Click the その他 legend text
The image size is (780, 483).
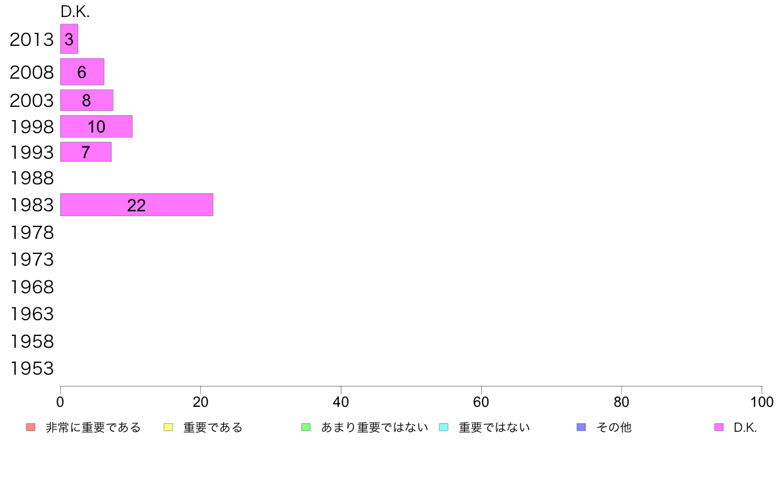[x=614, y=427]
